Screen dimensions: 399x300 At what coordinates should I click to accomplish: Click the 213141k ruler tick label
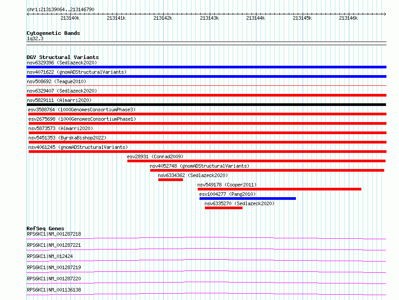pyautogui.click(x=116, y=18)
